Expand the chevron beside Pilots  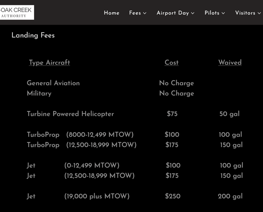coord(223,13)
